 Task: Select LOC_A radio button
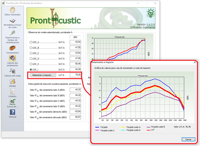[x=31, y=42]
